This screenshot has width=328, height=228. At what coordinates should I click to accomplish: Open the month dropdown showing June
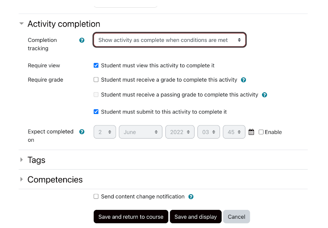point(141,132)
